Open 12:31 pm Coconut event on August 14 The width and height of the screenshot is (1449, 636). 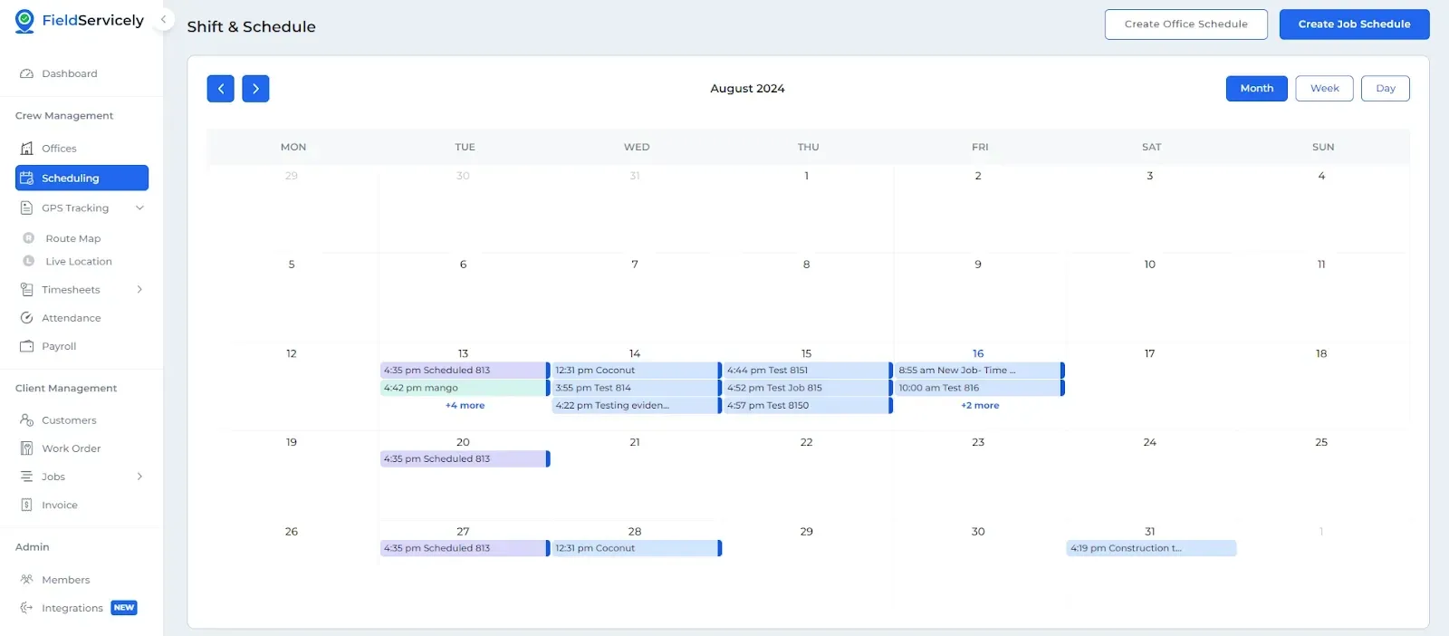tap(637, 371)
